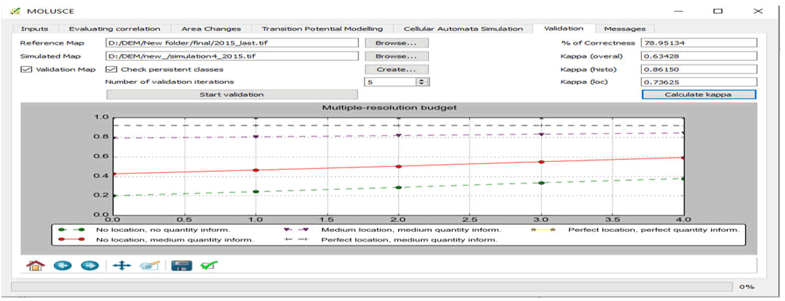Switch to the Inputs tab
Image resolution: width=785 pixels, height=301 pixels.
(35, 29)
